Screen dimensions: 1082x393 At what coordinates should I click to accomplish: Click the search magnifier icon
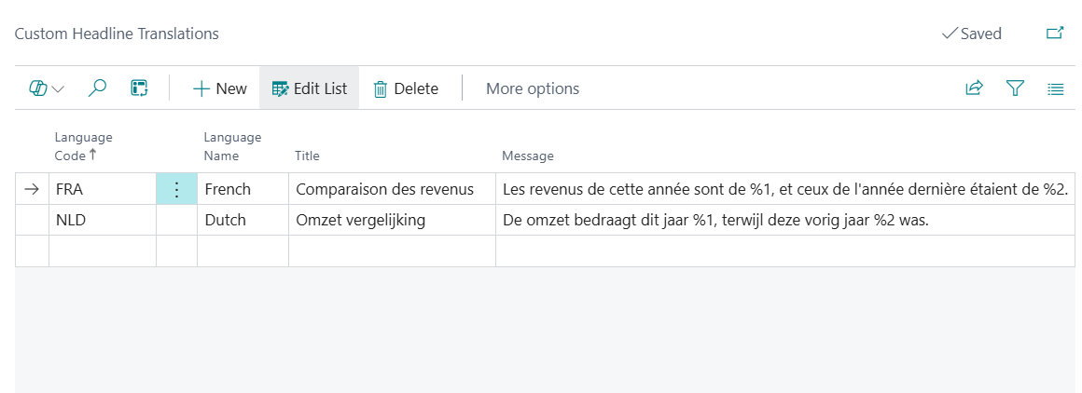coord(97,88)
